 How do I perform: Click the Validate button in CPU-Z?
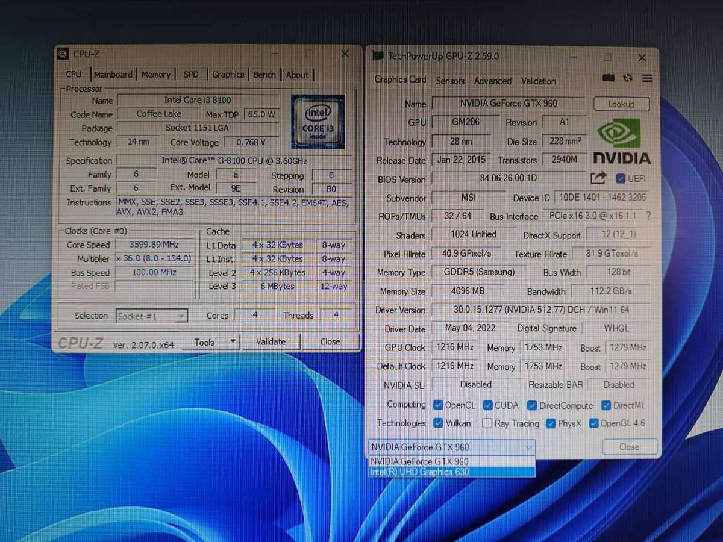[x=271, y=341]
